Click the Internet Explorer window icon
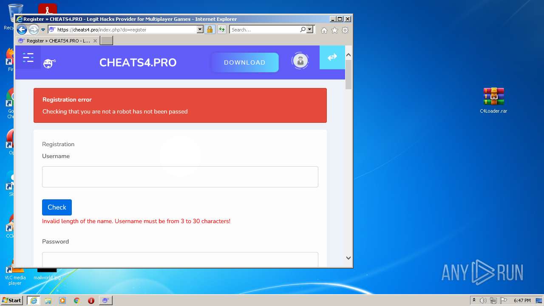 pyautogui.click(x=19, y=19)
